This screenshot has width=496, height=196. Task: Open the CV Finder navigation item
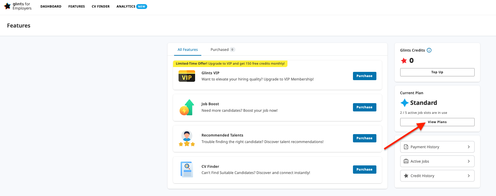101,7
